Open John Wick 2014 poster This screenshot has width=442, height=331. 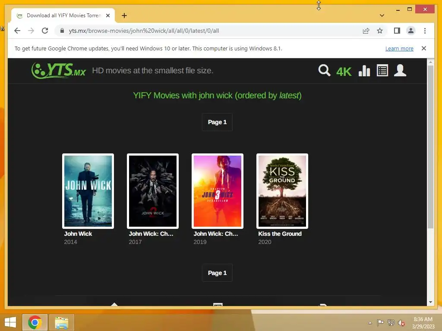pyautogui.click(x=88, y=191)
